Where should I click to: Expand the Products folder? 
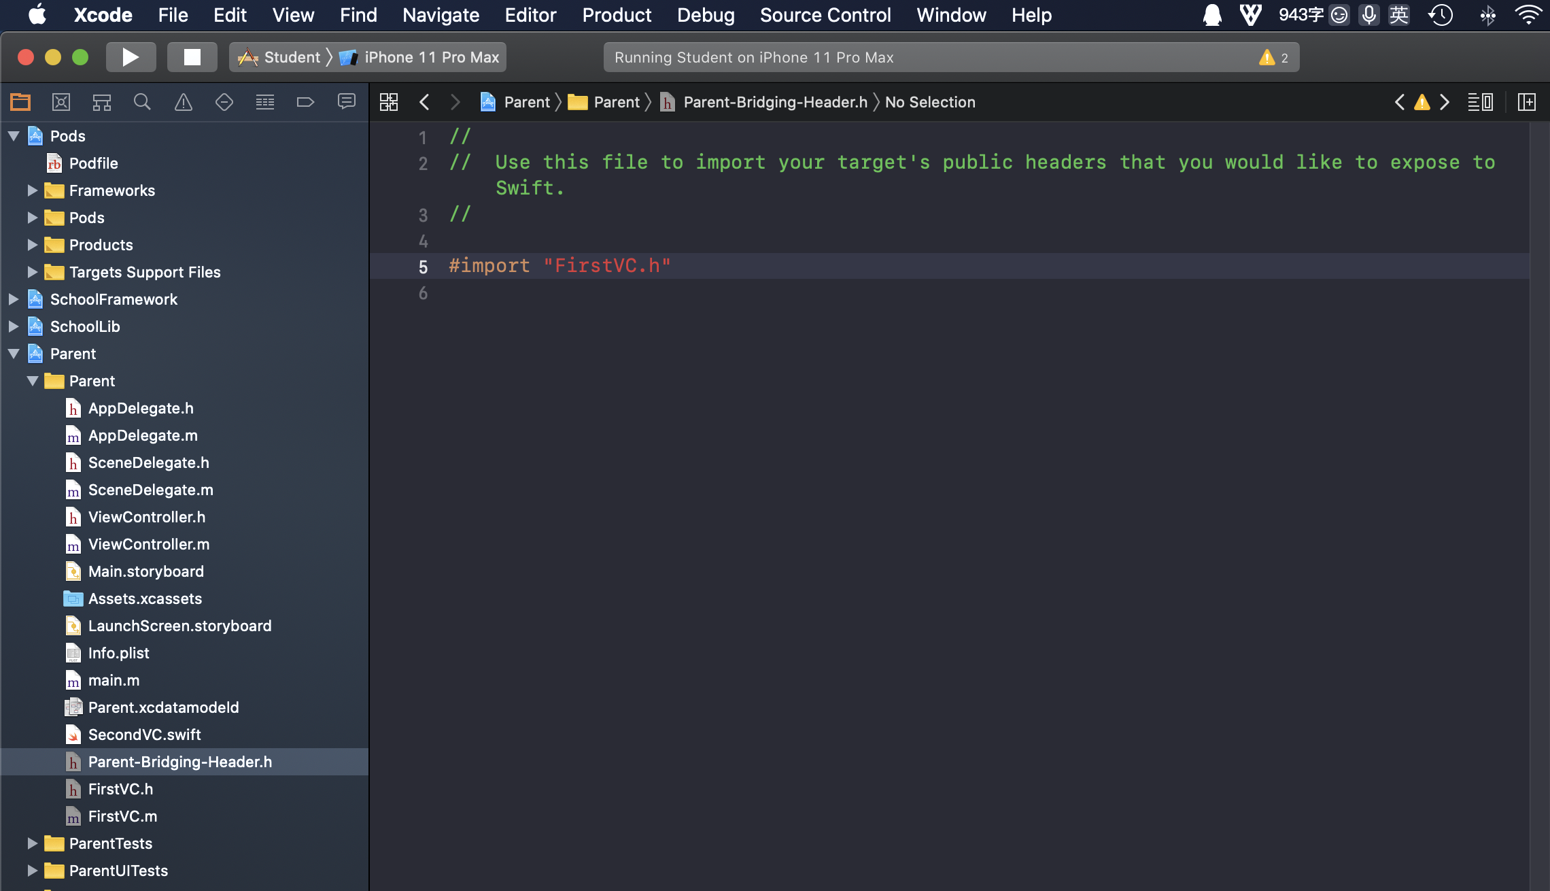(32, 245)
